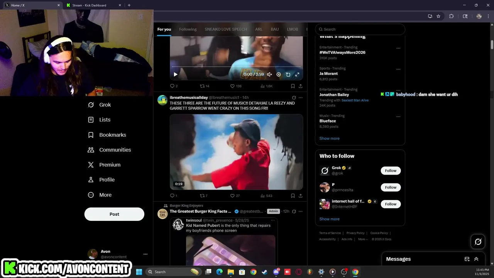Go to Profile in the sidebar

(x=101, y=180)
